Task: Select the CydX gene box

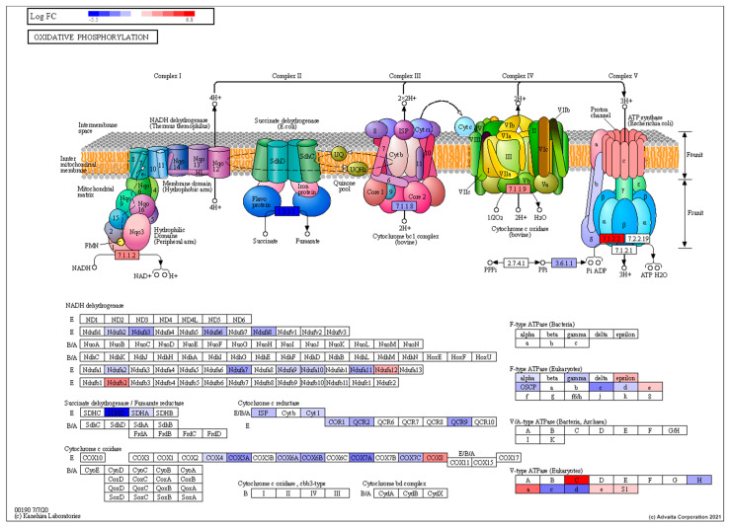Action: coord(436,493)
